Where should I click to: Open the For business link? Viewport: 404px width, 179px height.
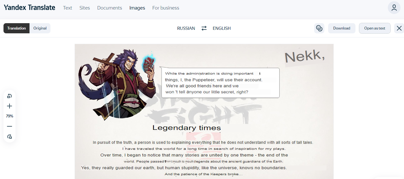[x=166, y=8]
